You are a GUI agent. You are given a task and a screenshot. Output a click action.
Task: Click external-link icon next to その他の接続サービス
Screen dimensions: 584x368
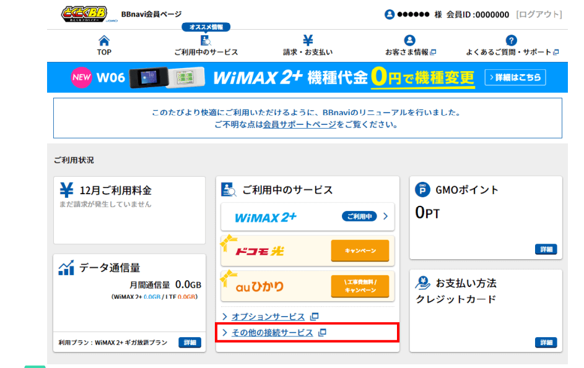click(323, 332)
